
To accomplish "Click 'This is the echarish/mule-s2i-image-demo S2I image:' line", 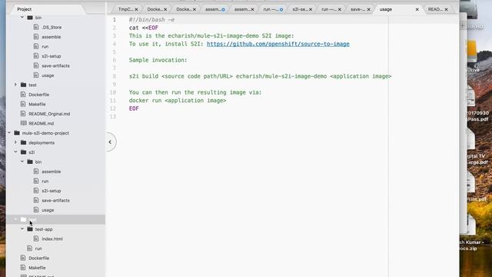I will (211, 36).
